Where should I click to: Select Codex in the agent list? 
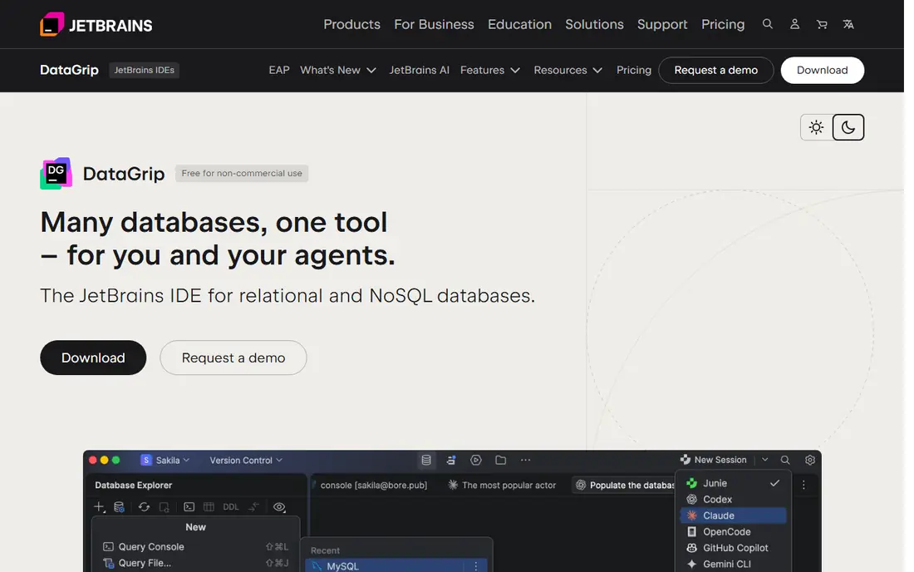(x=734, y=500)
